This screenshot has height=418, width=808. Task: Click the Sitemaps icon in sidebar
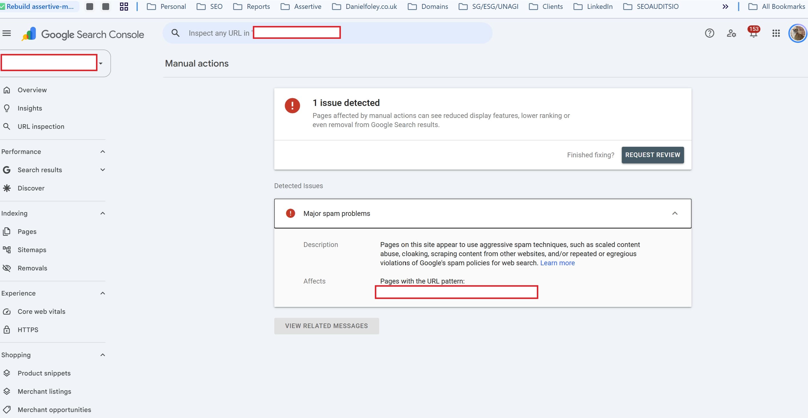tap(7, 250)
